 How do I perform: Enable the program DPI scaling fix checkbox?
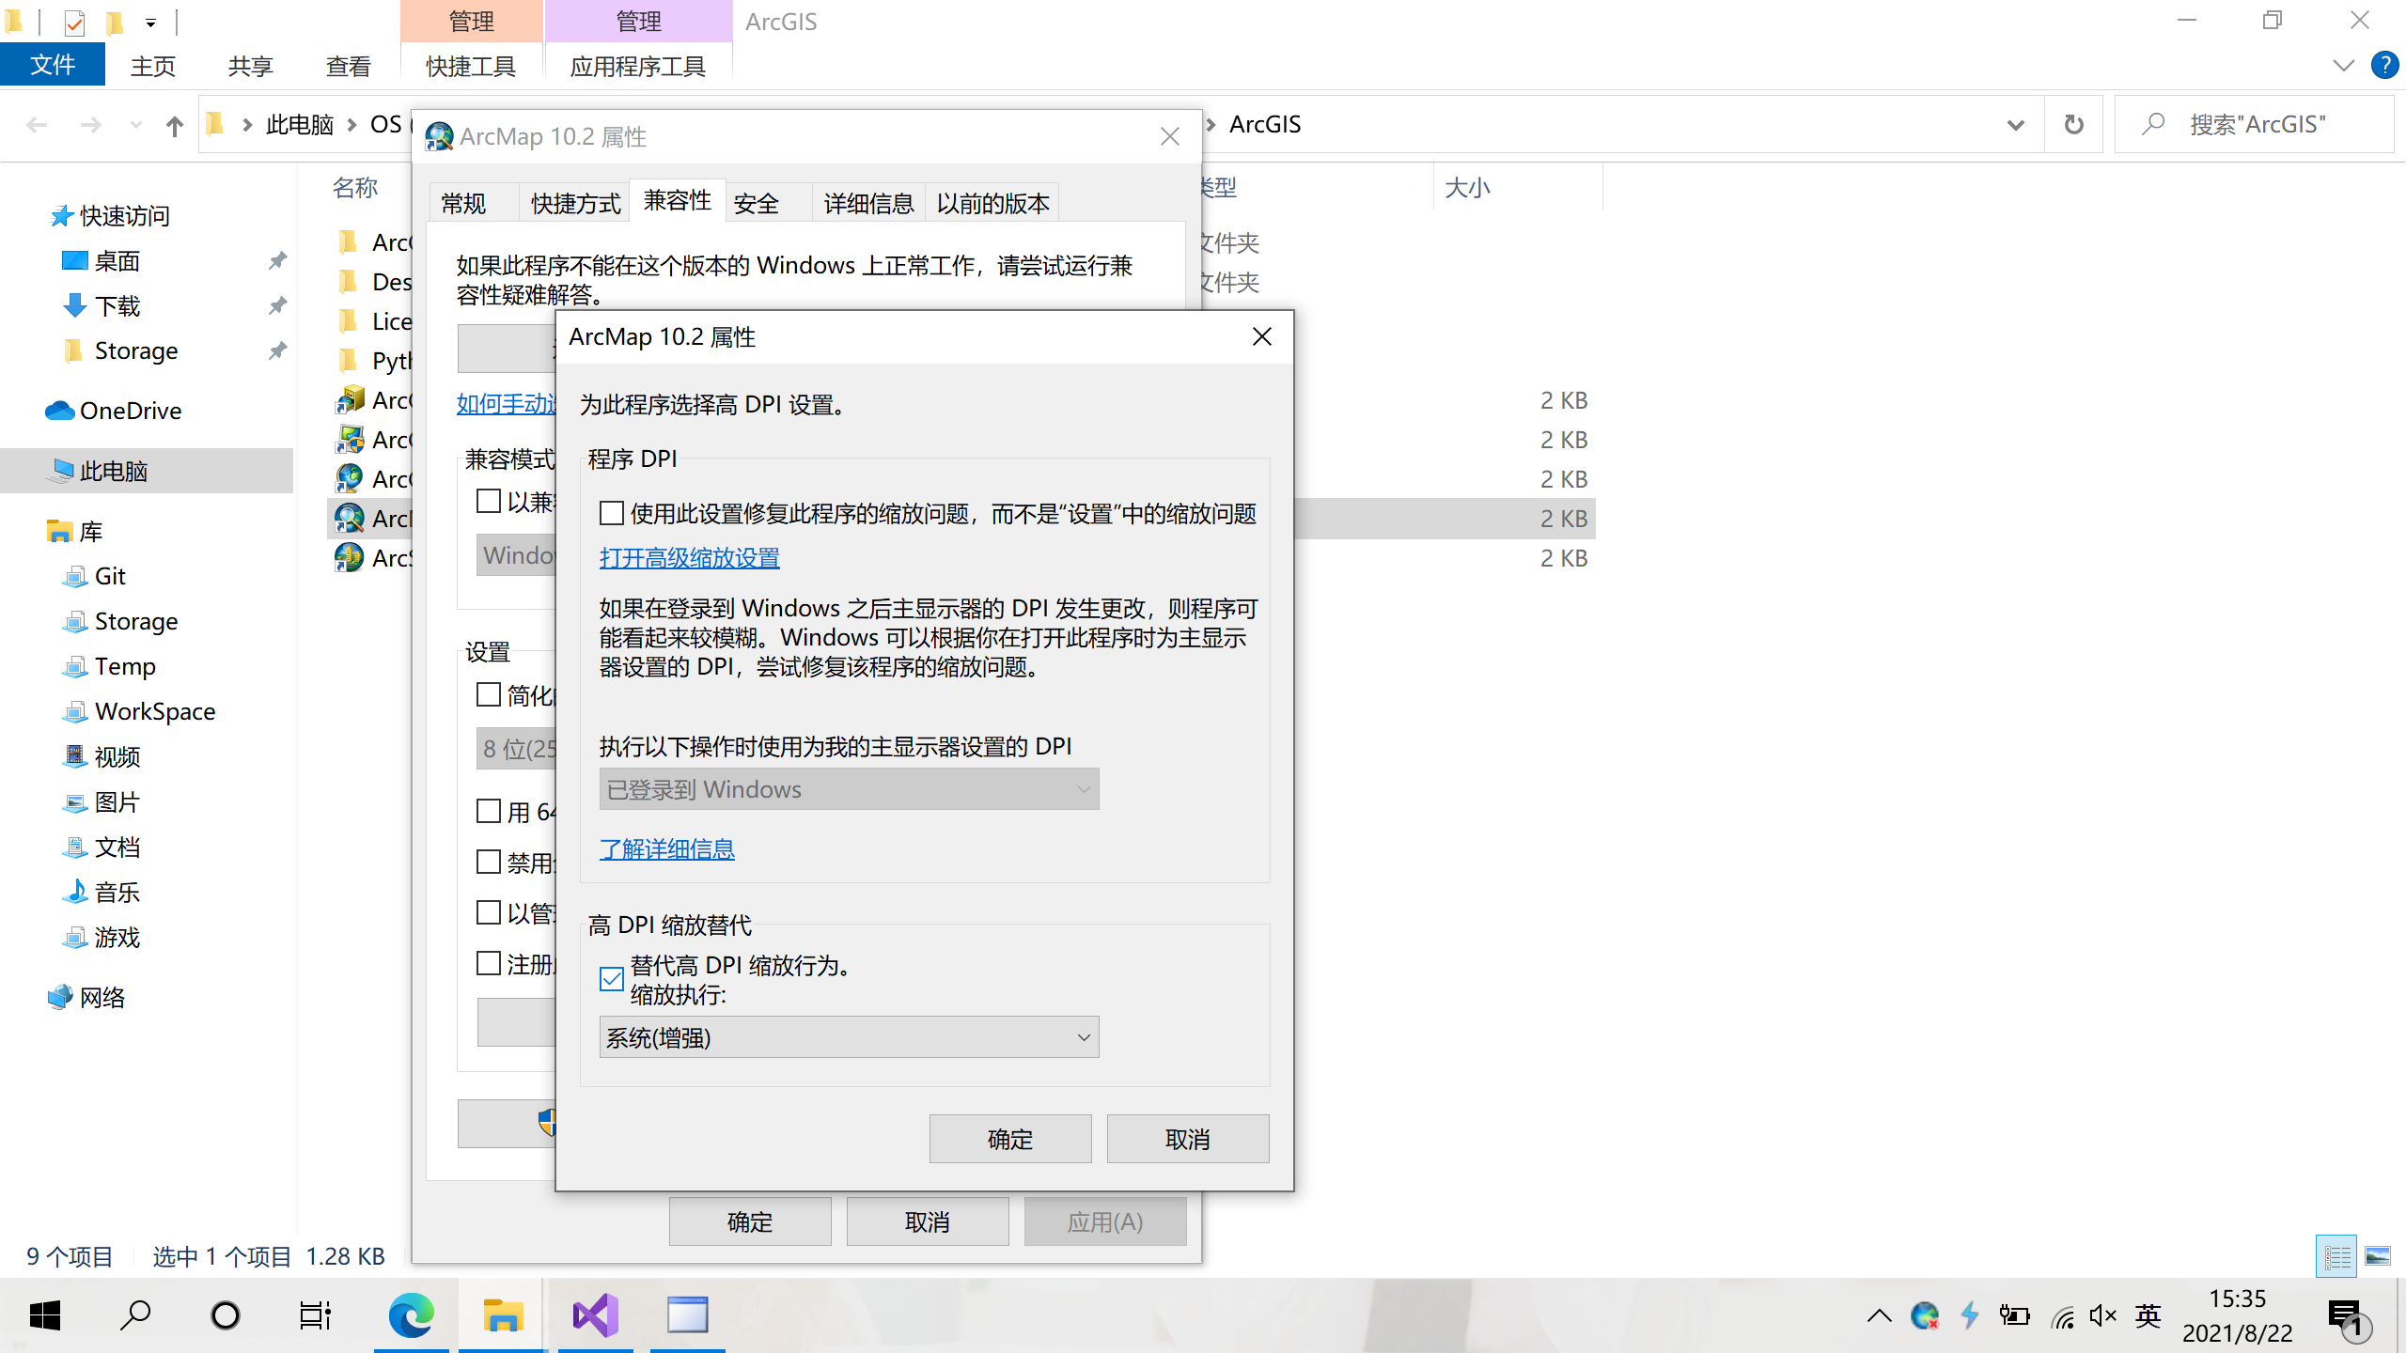pos(612,514)
